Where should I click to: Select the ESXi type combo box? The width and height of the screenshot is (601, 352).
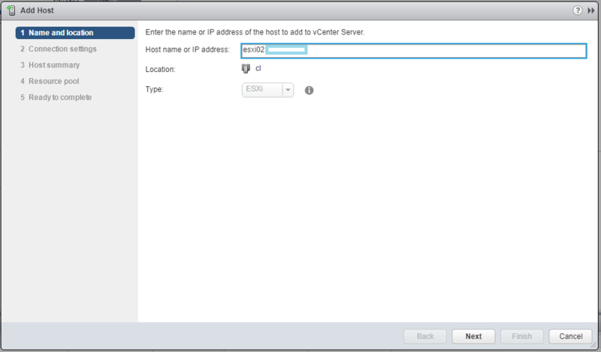(x=267, y=90)
